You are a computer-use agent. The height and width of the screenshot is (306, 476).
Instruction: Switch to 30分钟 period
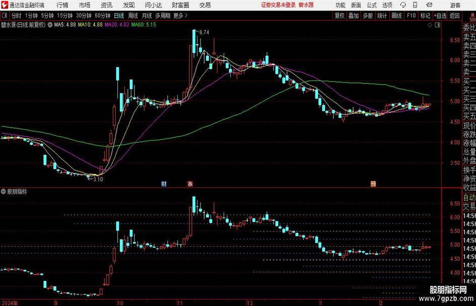(x=84, y=16)
